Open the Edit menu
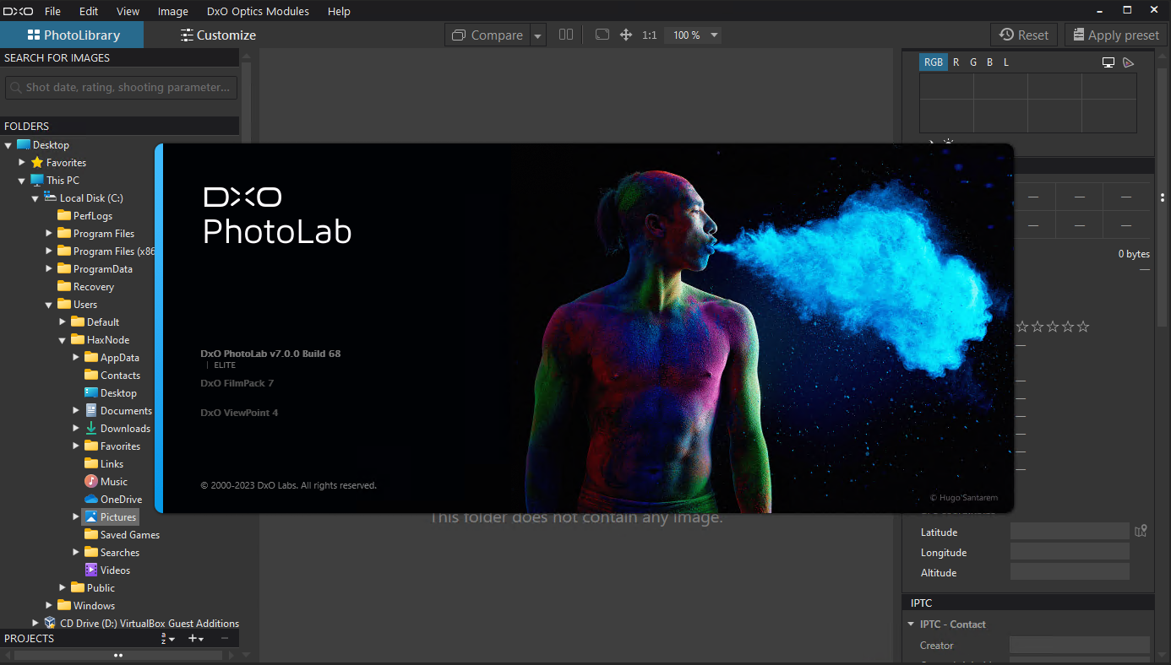 coord(89,11)
